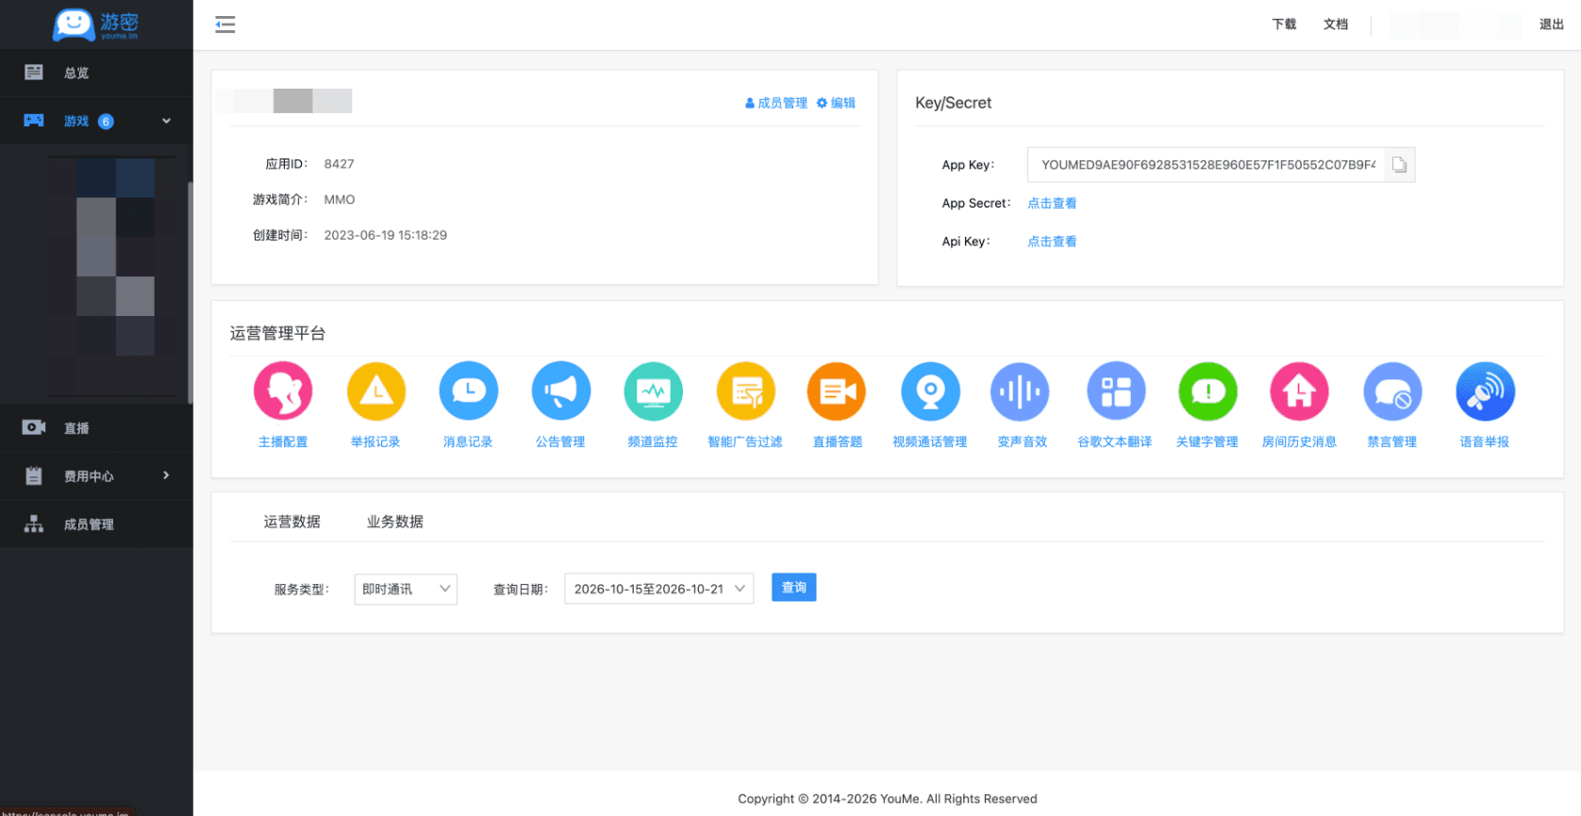Open the 语音举报 icon
Screen dimensions: 1581x816
click(x=1485, y=391)
